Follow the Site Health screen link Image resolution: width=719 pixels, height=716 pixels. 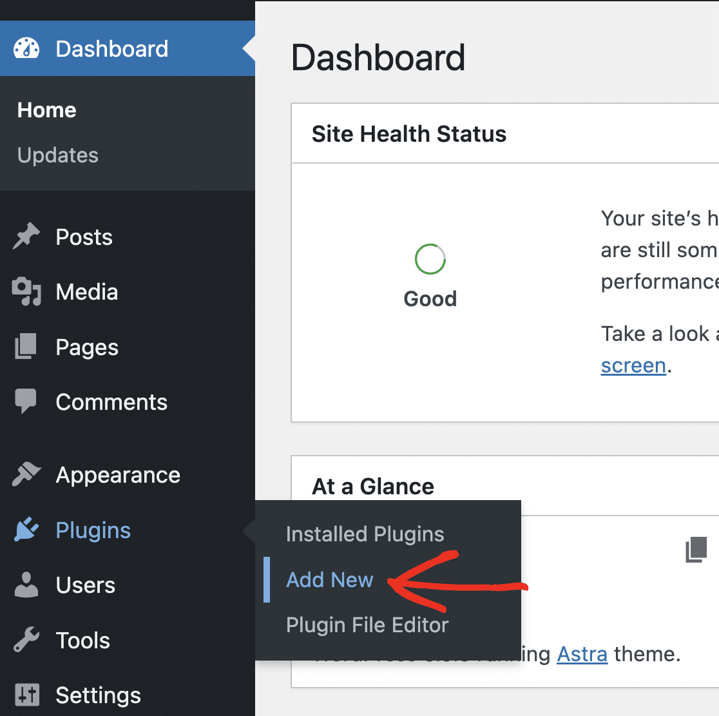[x=633, y=365]
